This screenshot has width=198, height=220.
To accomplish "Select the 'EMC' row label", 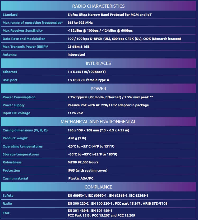I will [x=6, y=213].
